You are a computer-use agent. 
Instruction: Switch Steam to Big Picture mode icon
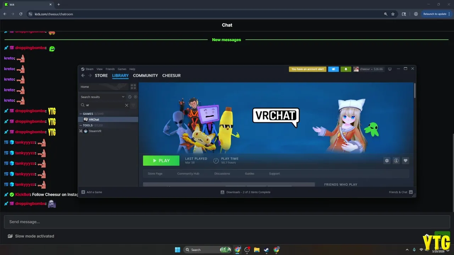click(x=390, y=69)
